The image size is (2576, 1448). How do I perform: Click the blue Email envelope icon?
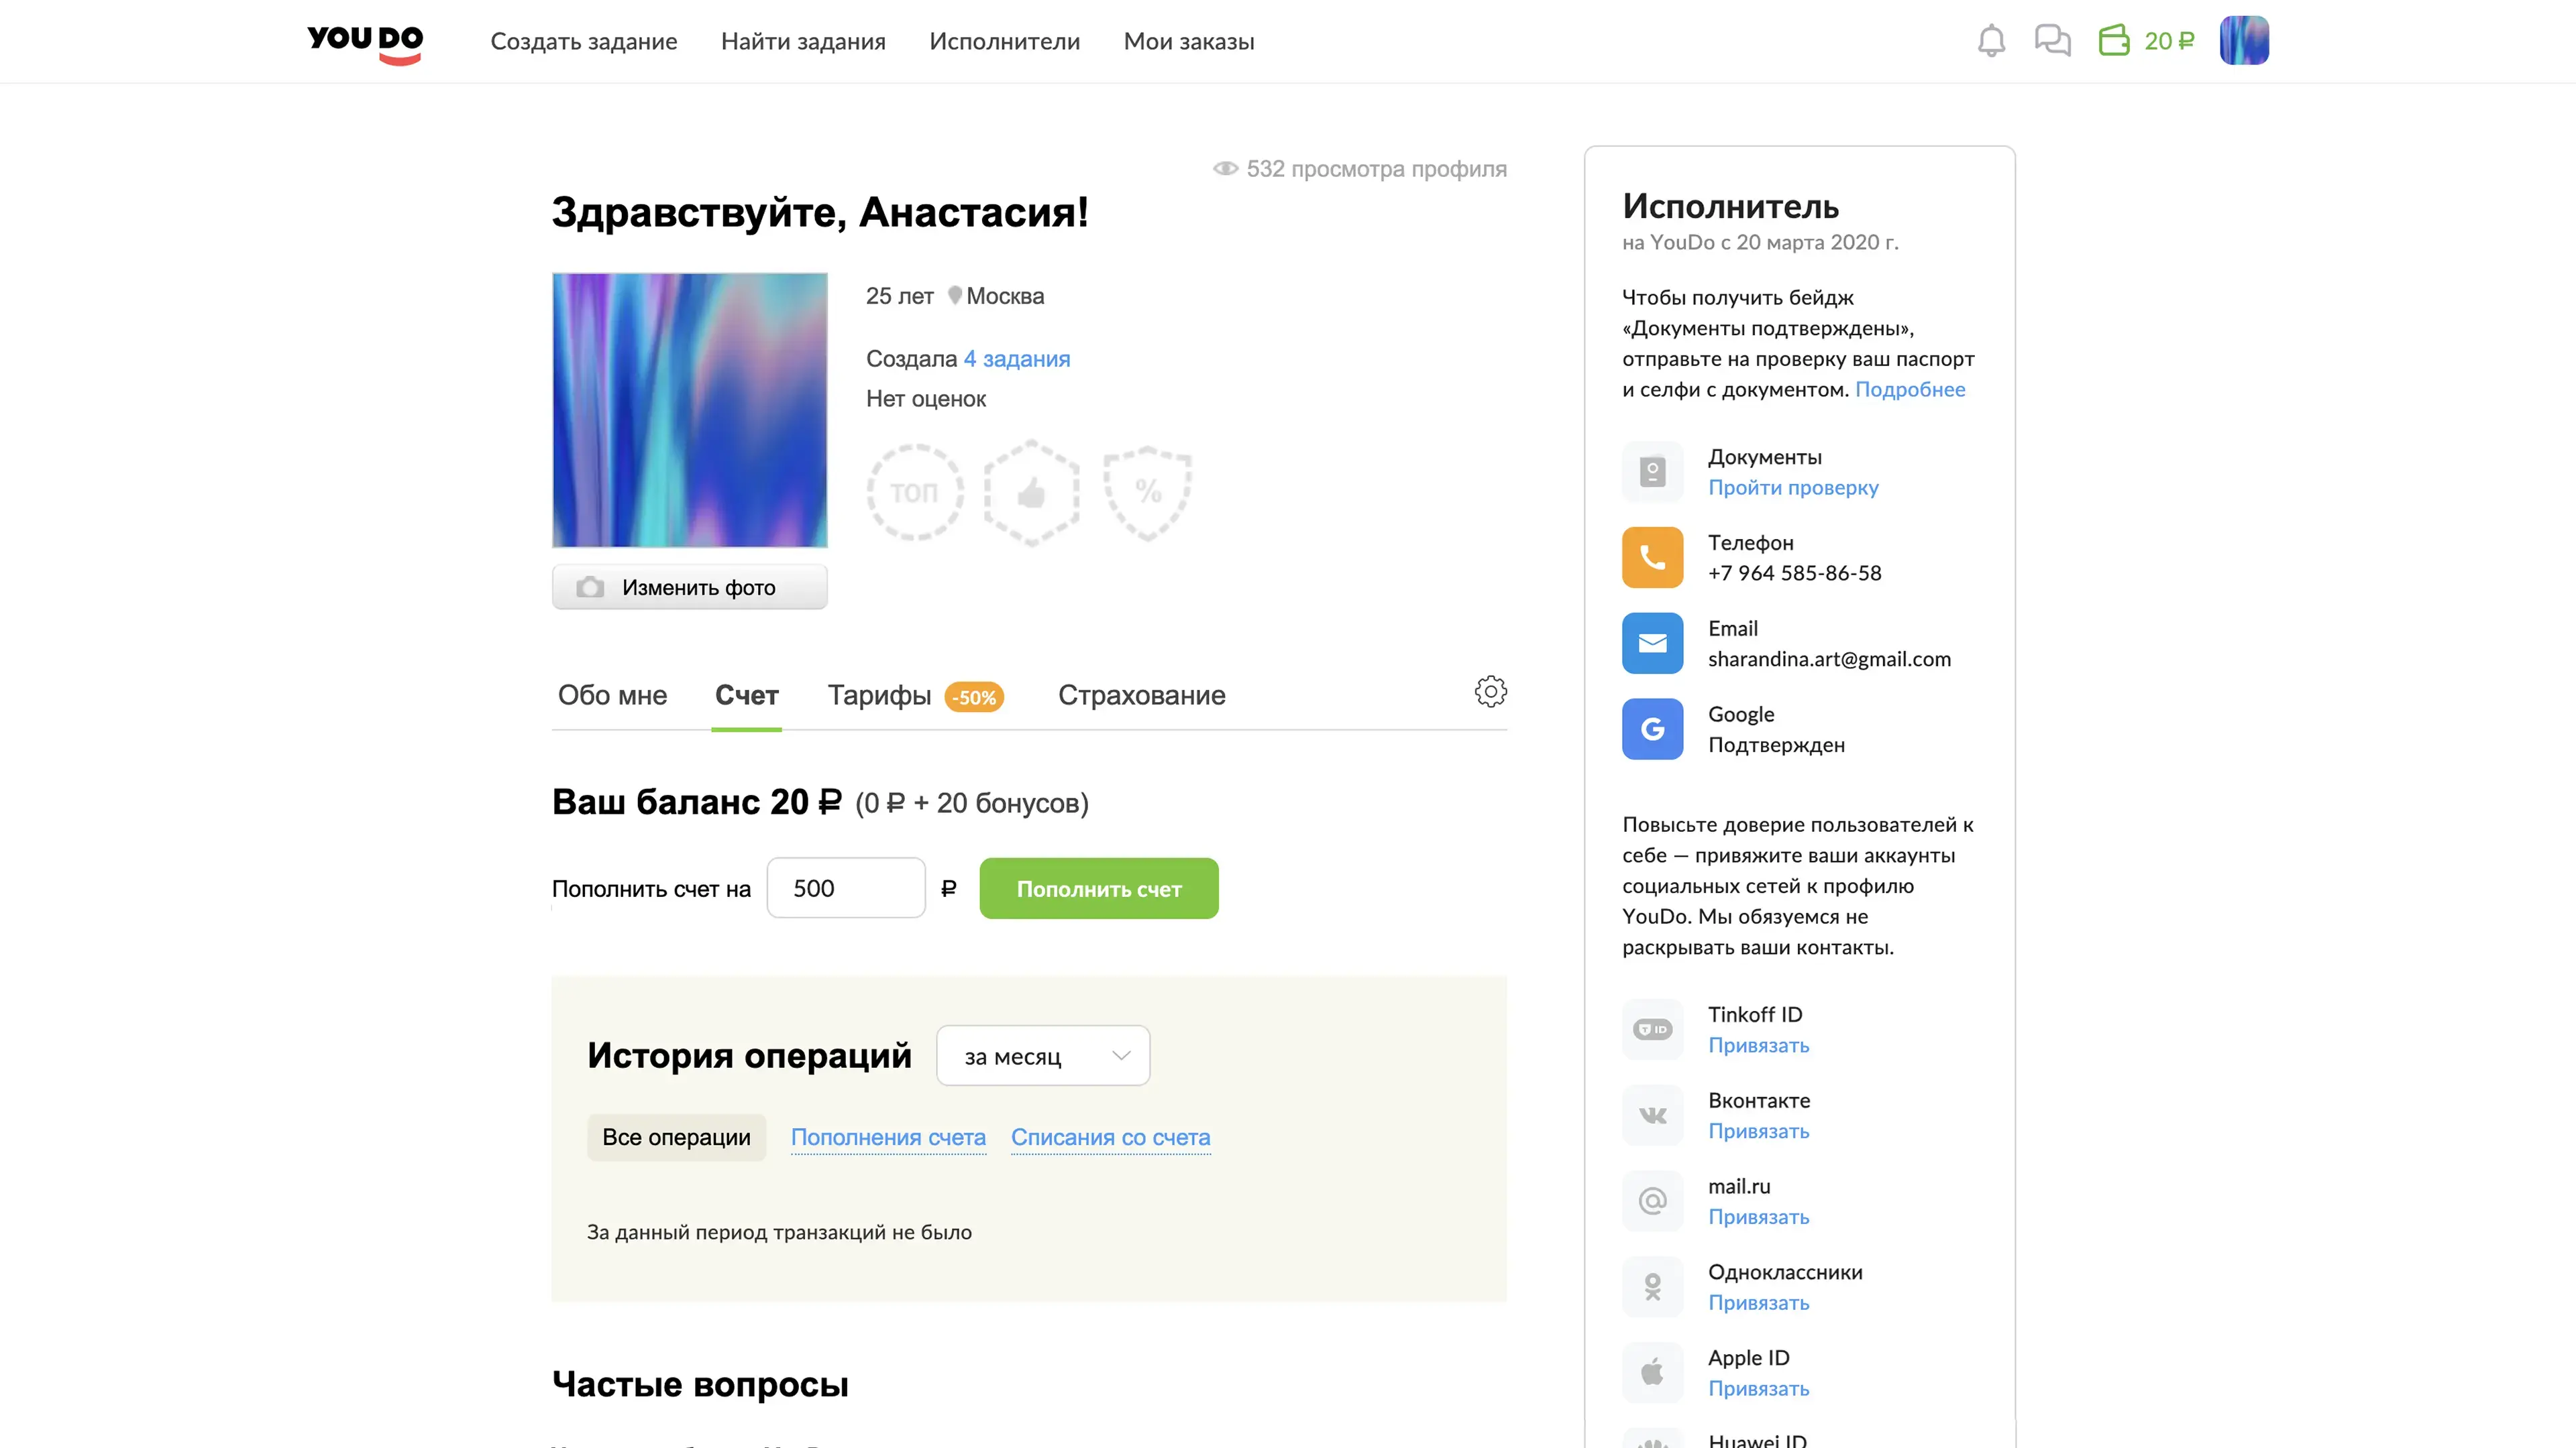tap(1652, 644)
